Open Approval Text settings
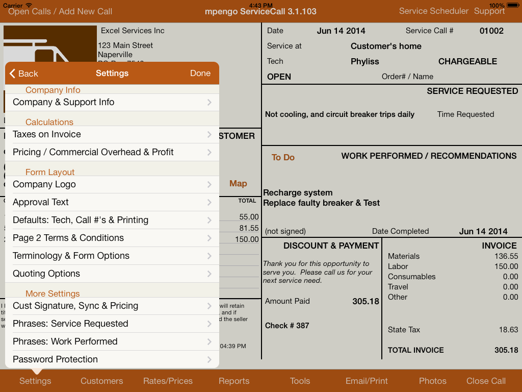 coord(112,202)
